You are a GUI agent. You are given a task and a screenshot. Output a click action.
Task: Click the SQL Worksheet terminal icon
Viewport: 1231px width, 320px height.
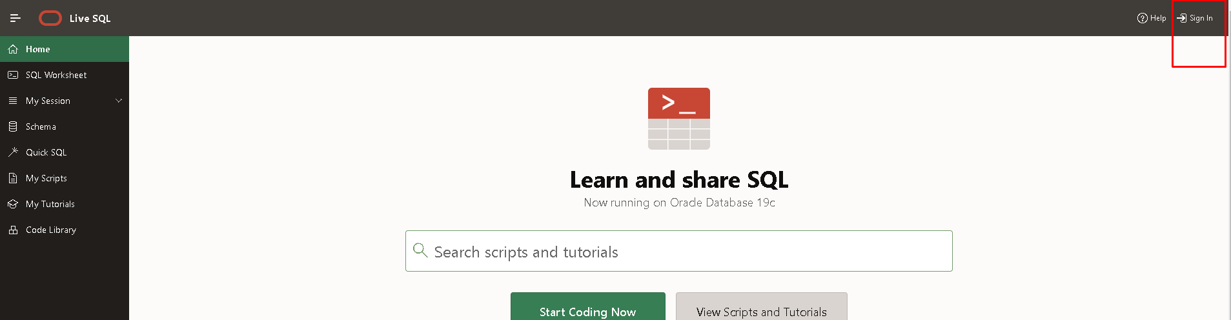pos(13,75)
